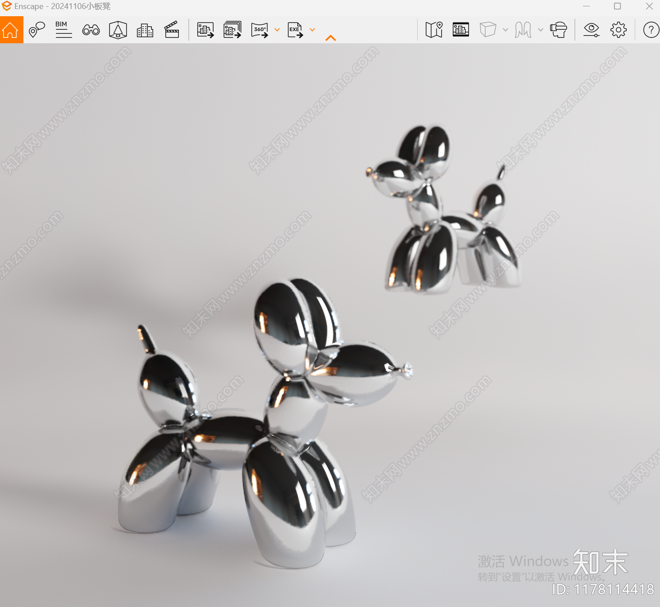Open the Manage Views location pin icon
Screen dimensions: 660x607
click(x=37, y=30)
